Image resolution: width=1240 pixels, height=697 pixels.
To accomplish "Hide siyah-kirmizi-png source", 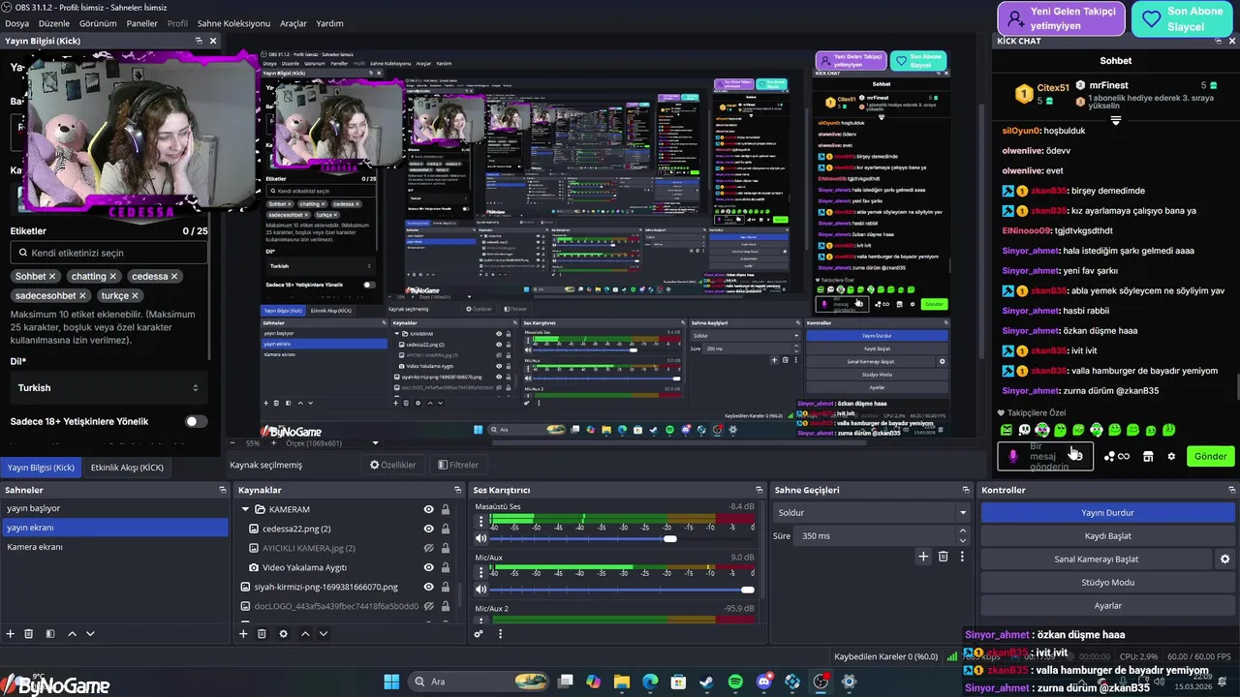I will pos(428,587).
